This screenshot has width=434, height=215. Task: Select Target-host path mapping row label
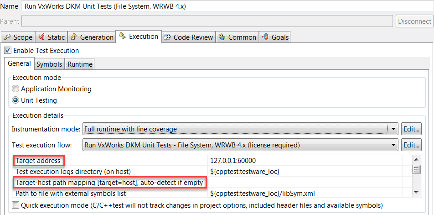(109, 183)
